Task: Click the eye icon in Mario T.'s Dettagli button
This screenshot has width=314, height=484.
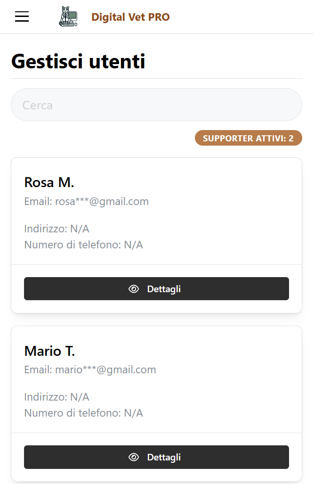Action: point(134,457)
